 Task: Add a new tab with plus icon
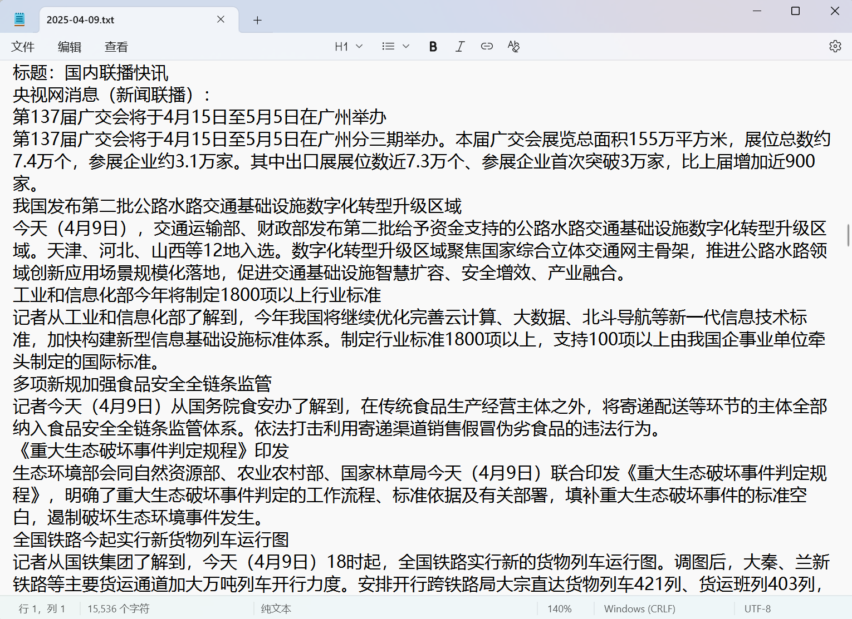(257, 21)
